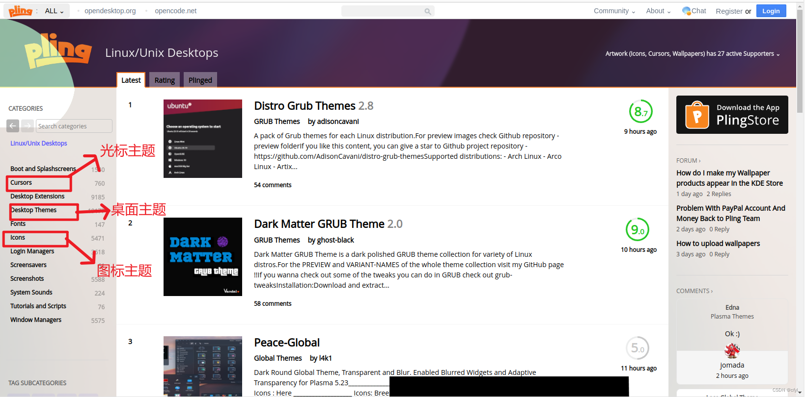Select the Screenshots category
Viewport: 805px width, 397px height.
(27, 278)
